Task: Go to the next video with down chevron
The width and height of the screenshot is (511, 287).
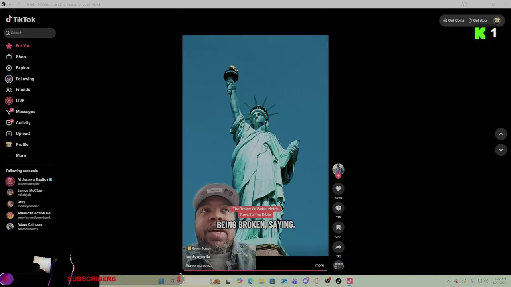Action: coord(501,149)
